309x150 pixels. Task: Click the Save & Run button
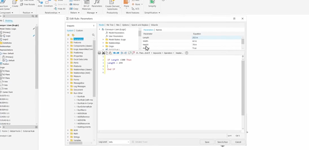tap(222, 142)
